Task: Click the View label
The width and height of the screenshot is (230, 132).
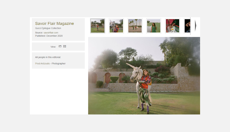Action: pyautogui.click(x=53, y=47)
